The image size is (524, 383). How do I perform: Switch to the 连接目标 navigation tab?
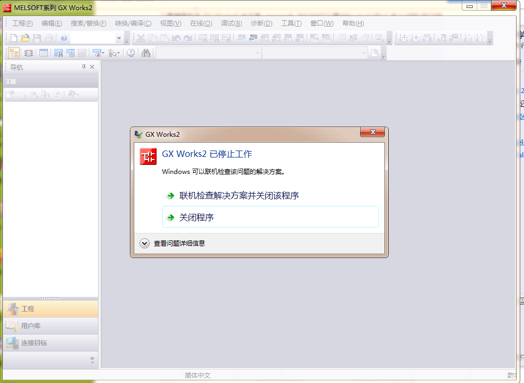click(34, 343)
